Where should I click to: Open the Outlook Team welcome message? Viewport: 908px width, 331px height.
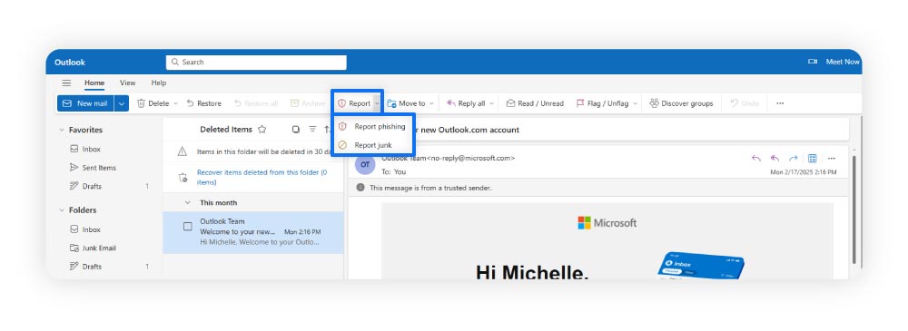pyautogui.click(x=253, y=232)
